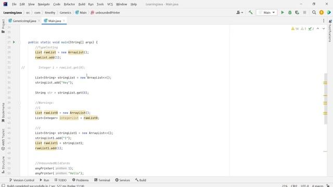Click the unboundedPrinter method breadcrumb
Image resolution: width=333 pixels, height=187 pixels.
tap(105, 12)
